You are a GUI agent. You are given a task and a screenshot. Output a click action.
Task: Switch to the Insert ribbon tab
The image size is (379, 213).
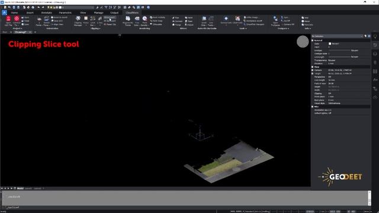tap(30, 12)
